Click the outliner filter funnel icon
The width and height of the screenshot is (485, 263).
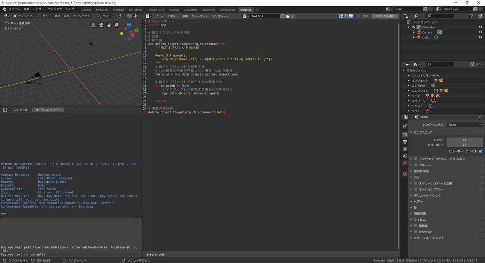click(x=473, y=16)
